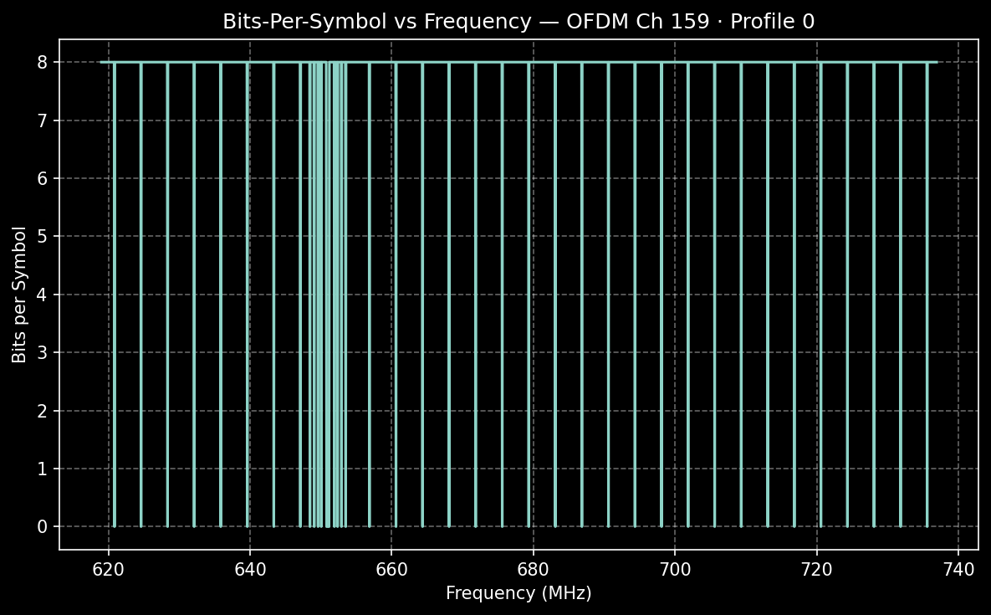The width and height of the screenshot is (991, 615).
Task: Click the rightmost vertical spike
Action: (x=928, y=293)
